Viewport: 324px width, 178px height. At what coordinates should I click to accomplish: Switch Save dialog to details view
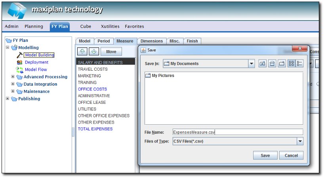(299, 64)
